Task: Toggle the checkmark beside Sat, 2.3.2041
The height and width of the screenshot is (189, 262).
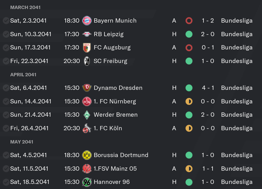Action: click(6, 21)
